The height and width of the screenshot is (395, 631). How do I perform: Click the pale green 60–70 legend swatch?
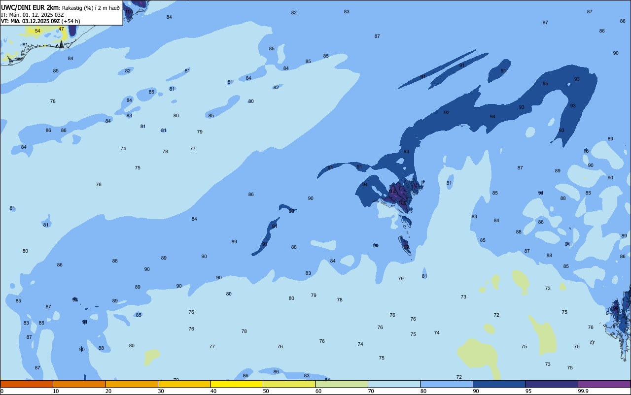click(342, 384)
